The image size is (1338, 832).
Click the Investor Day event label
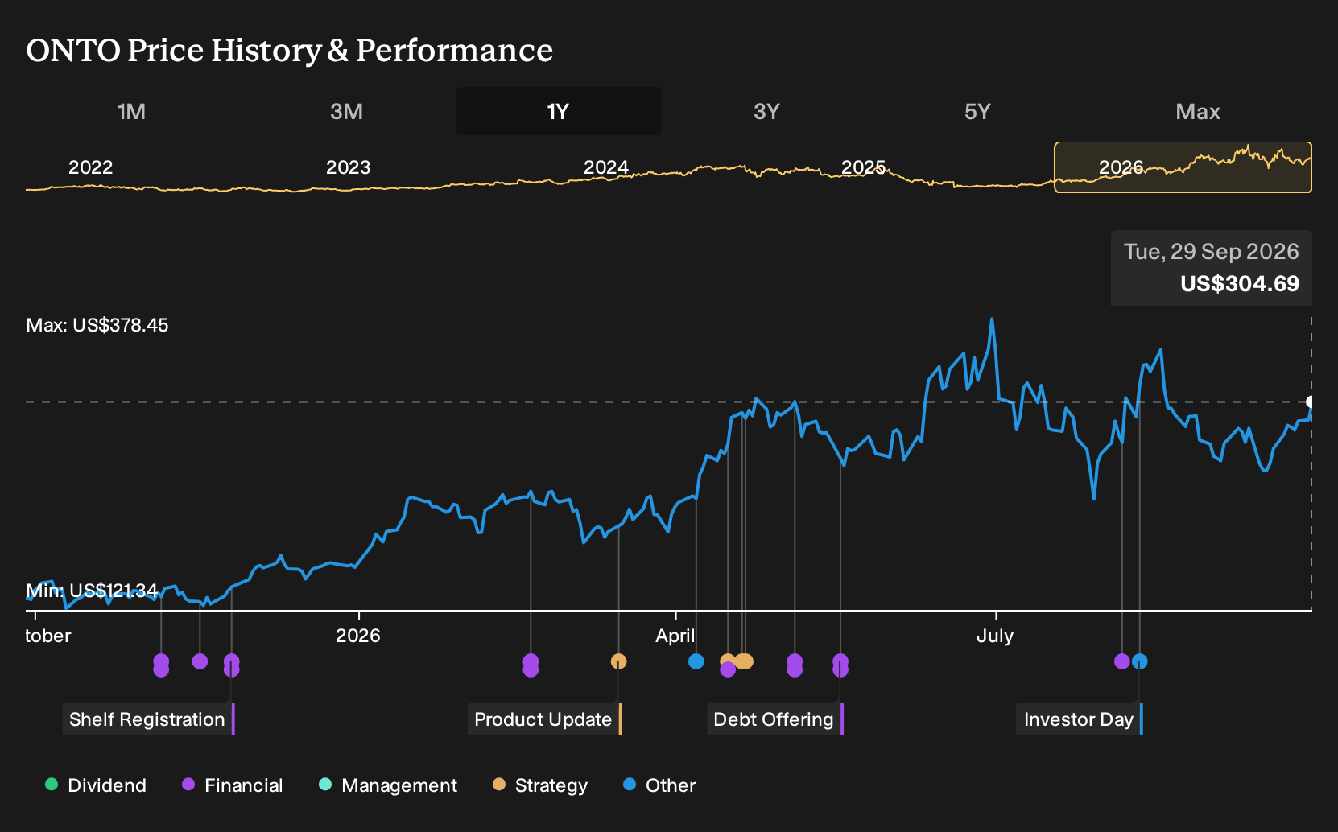tap(1079, 719)
